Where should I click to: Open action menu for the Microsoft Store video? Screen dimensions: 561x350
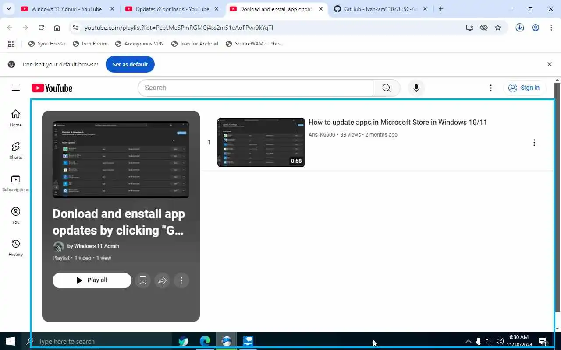click(534, 143)
